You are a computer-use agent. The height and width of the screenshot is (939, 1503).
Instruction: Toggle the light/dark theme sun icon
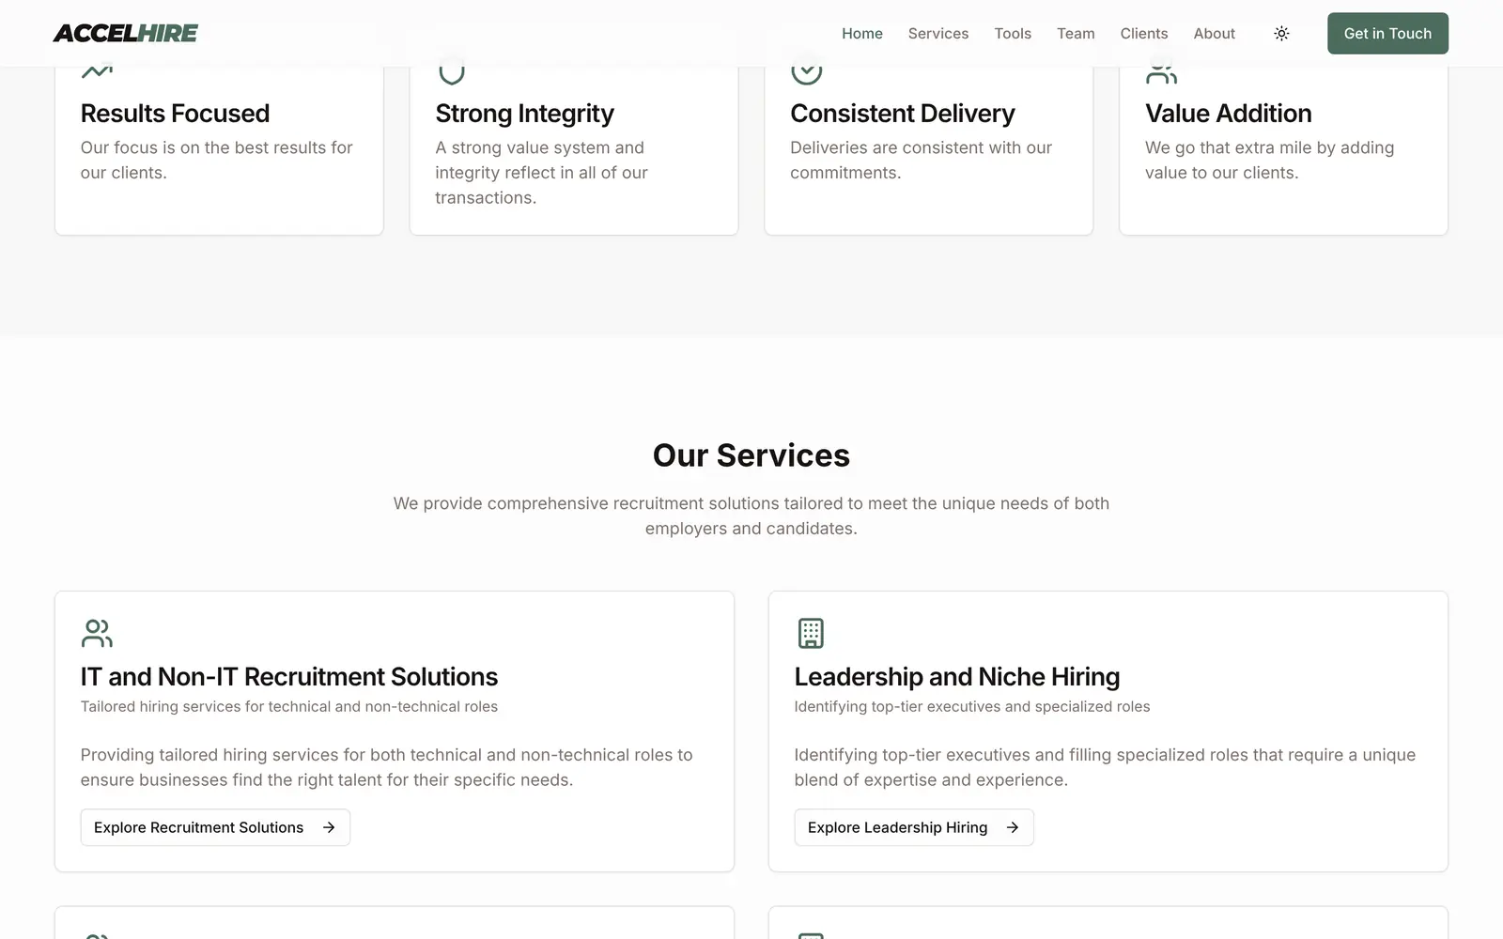pos(1281,33)
